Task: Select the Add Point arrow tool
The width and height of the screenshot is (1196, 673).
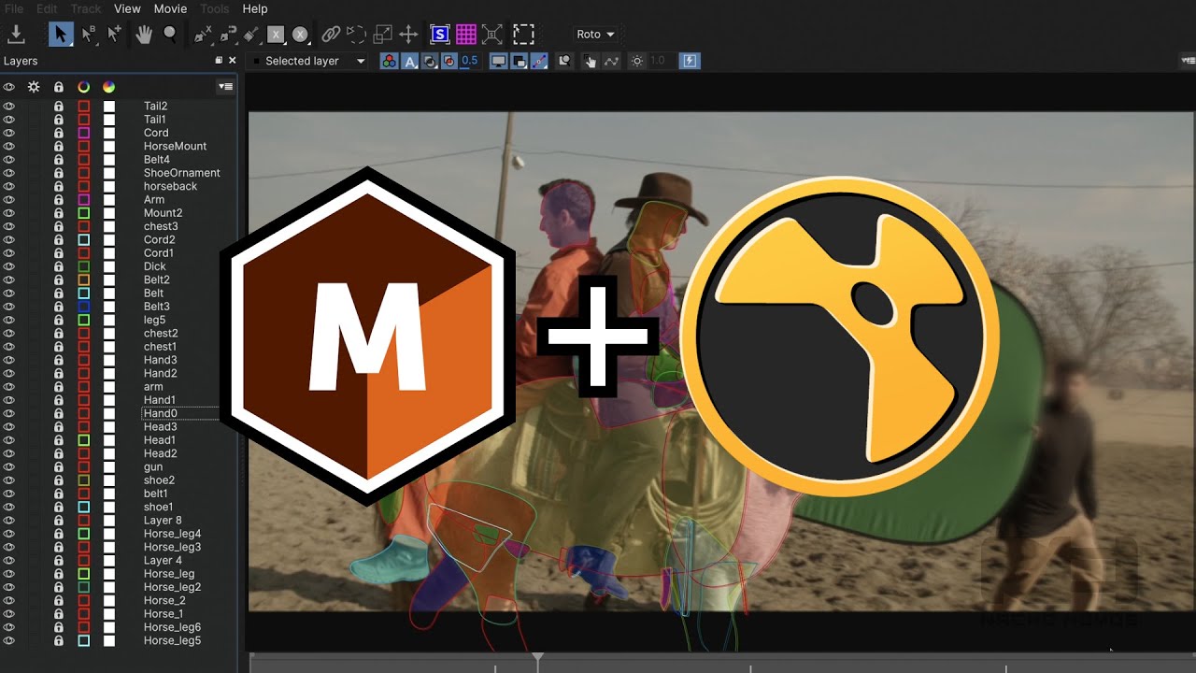Action: click(115, 35)
